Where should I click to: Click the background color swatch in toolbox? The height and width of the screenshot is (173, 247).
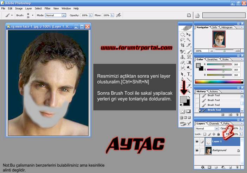(188, 103)
